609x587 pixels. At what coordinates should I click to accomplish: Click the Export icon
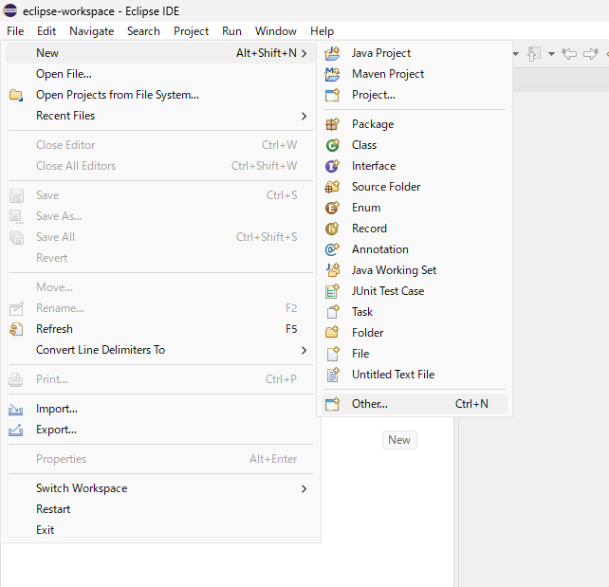[x=16, y=431]
